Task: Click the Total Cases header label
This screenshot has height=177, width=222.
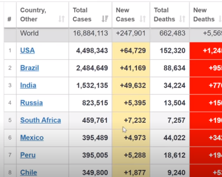Action: [82, 15]
